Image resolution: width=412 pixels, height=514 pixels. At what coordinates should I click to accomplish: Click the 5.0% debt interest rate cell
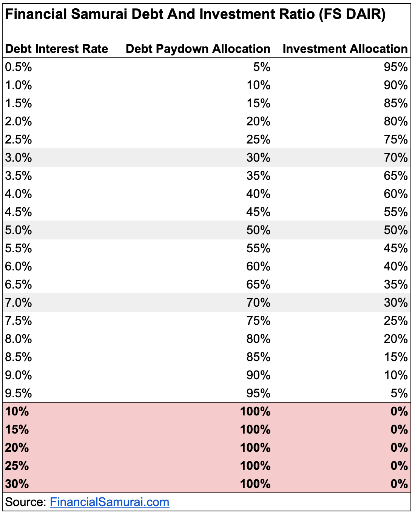point(19,230)
